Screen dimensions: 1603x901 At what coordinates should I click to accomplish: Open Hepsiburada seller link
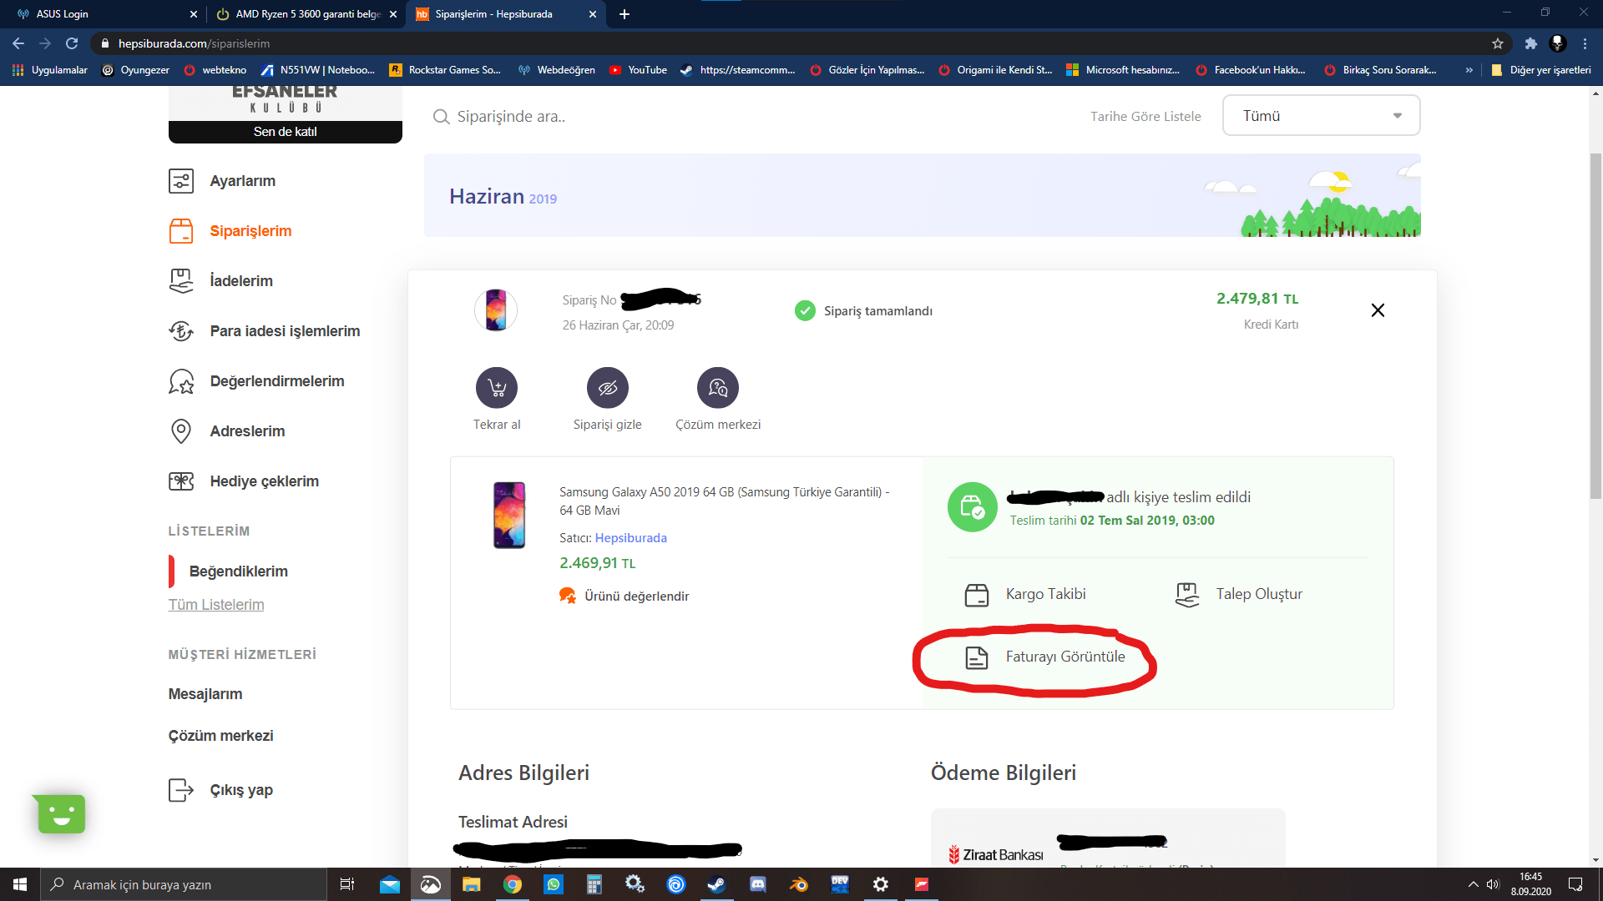point(630,538)
